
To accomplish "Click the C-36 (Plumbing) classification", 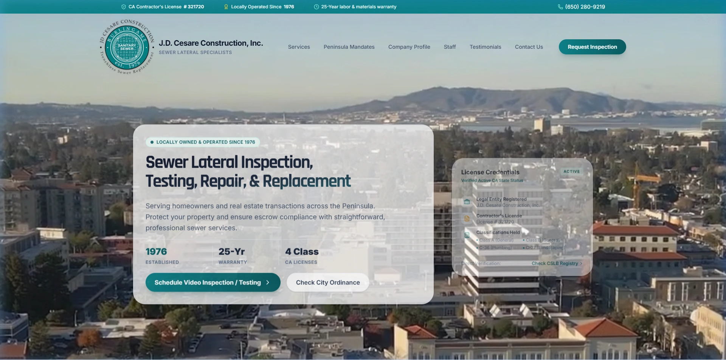I will pos(495,248).
